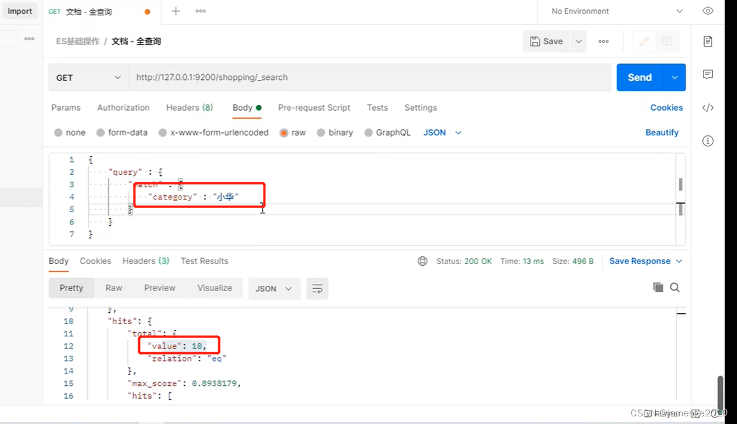737x424 pixels.
Task: Switch to the Tests tab
Action: [377, 108]
